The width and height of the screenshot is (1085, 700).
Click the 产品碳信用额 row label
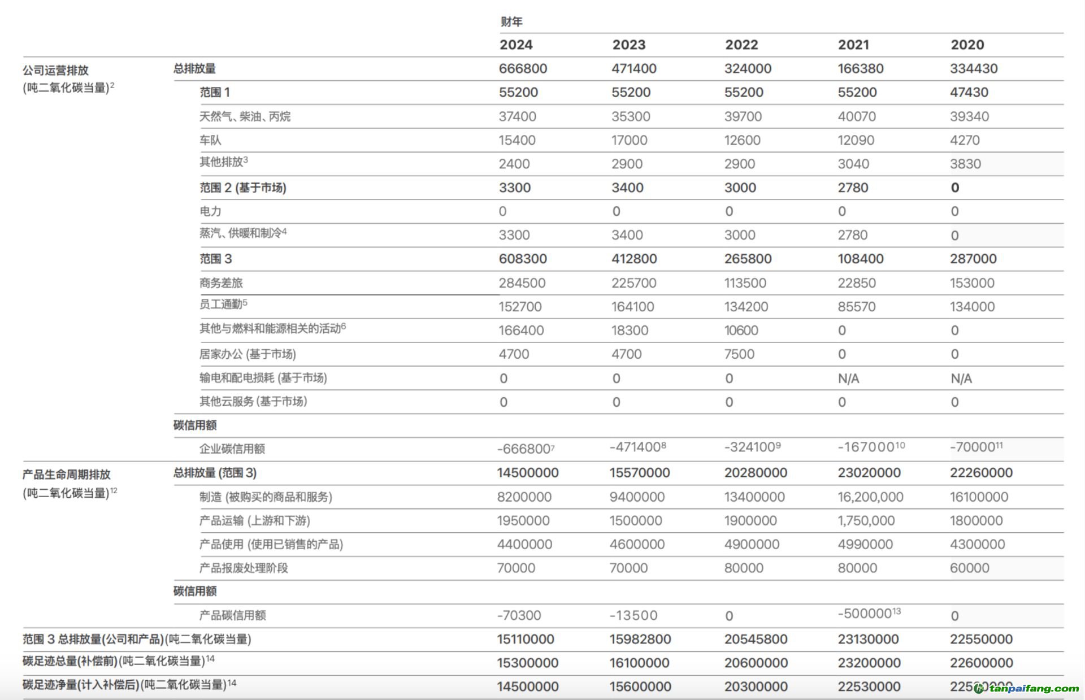point(232,616)
